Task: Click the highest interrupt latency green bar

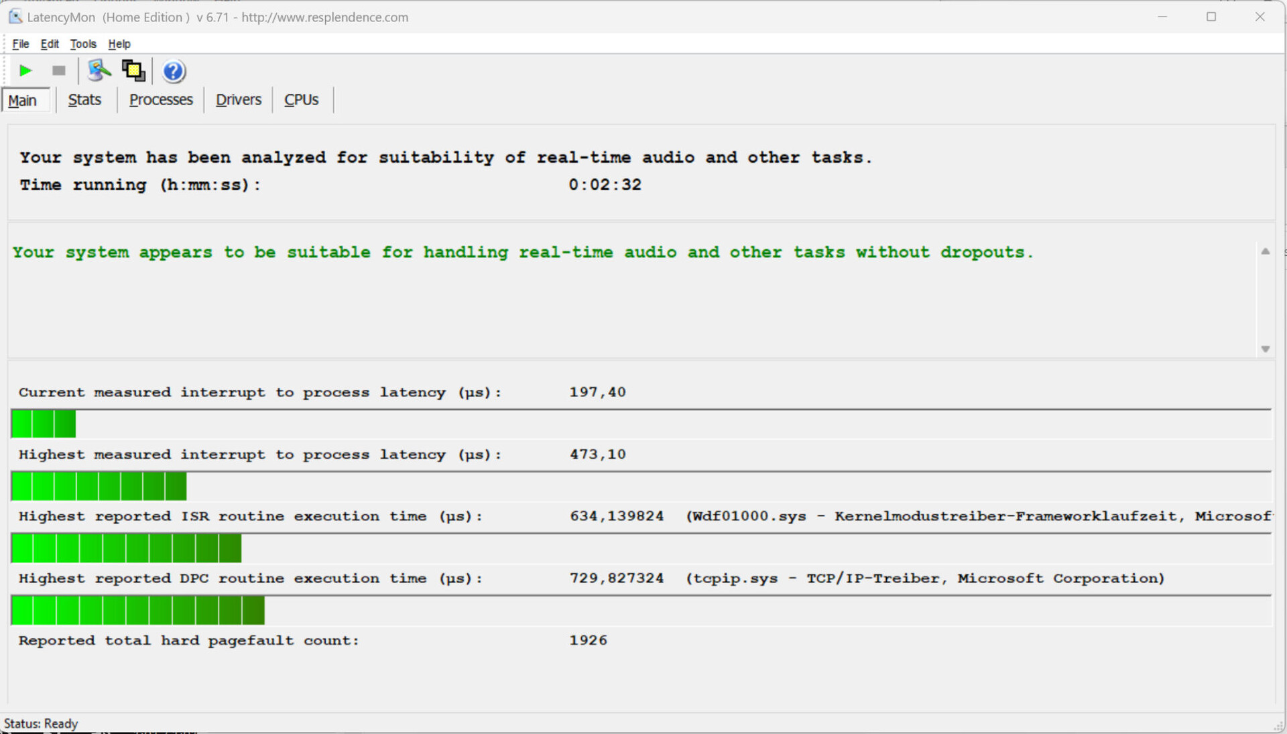Action: click(99, 486)
